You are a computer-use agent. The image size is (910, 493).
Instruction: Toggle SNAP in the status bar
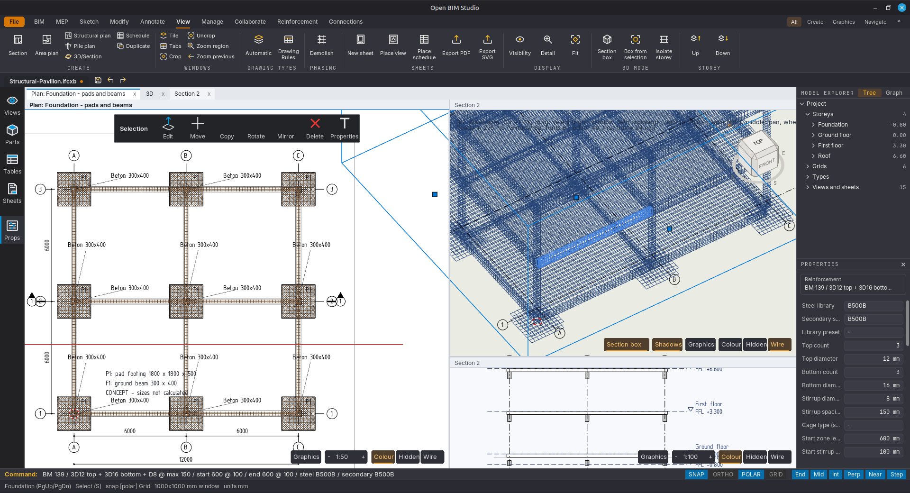[696, 475]
